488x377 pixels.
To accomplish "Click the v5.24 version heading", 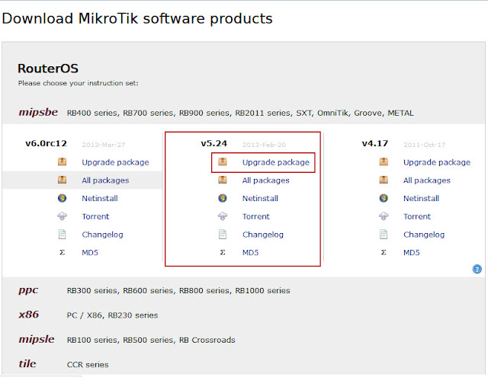I will click(x=214, y=144).
